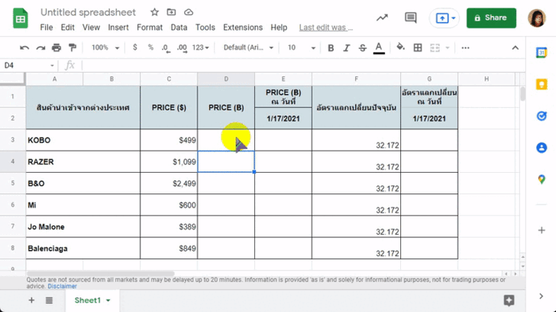Click the move to folder icon
This screenshot has height=312, width=556.
(x=171, y=12)
